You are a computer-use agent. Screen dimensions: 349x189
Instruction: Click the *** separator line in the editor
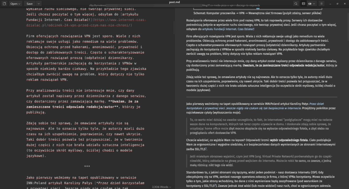(87, 166)
